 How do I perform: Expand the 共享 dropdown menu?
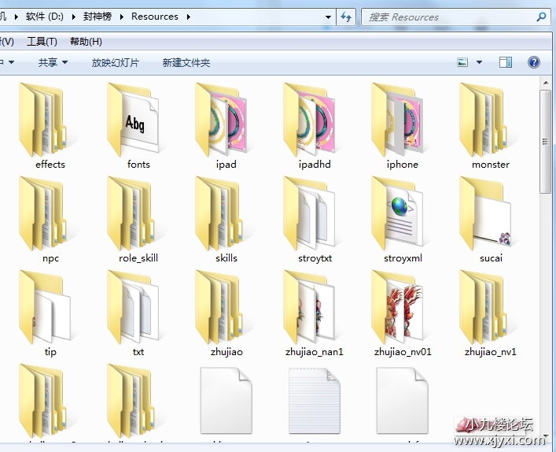pos(53,62)
